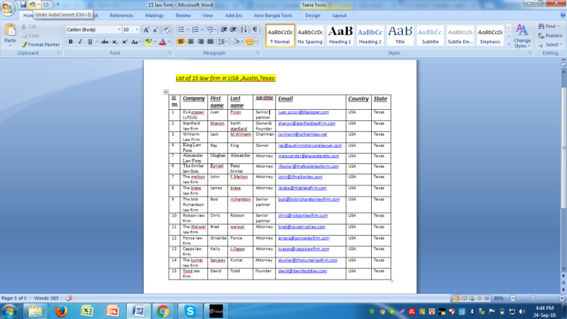
Task: Open the Review tab
Action: click(x=183, y=16)
